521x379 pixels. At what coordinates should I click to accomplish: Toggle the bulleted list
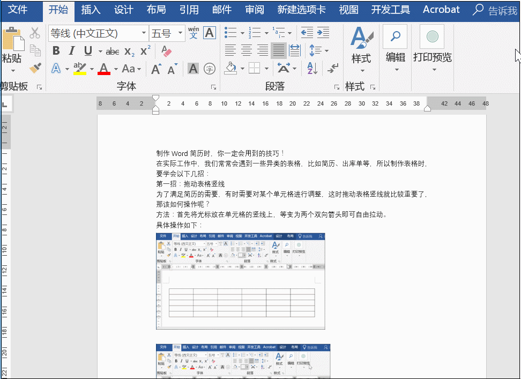230,33
